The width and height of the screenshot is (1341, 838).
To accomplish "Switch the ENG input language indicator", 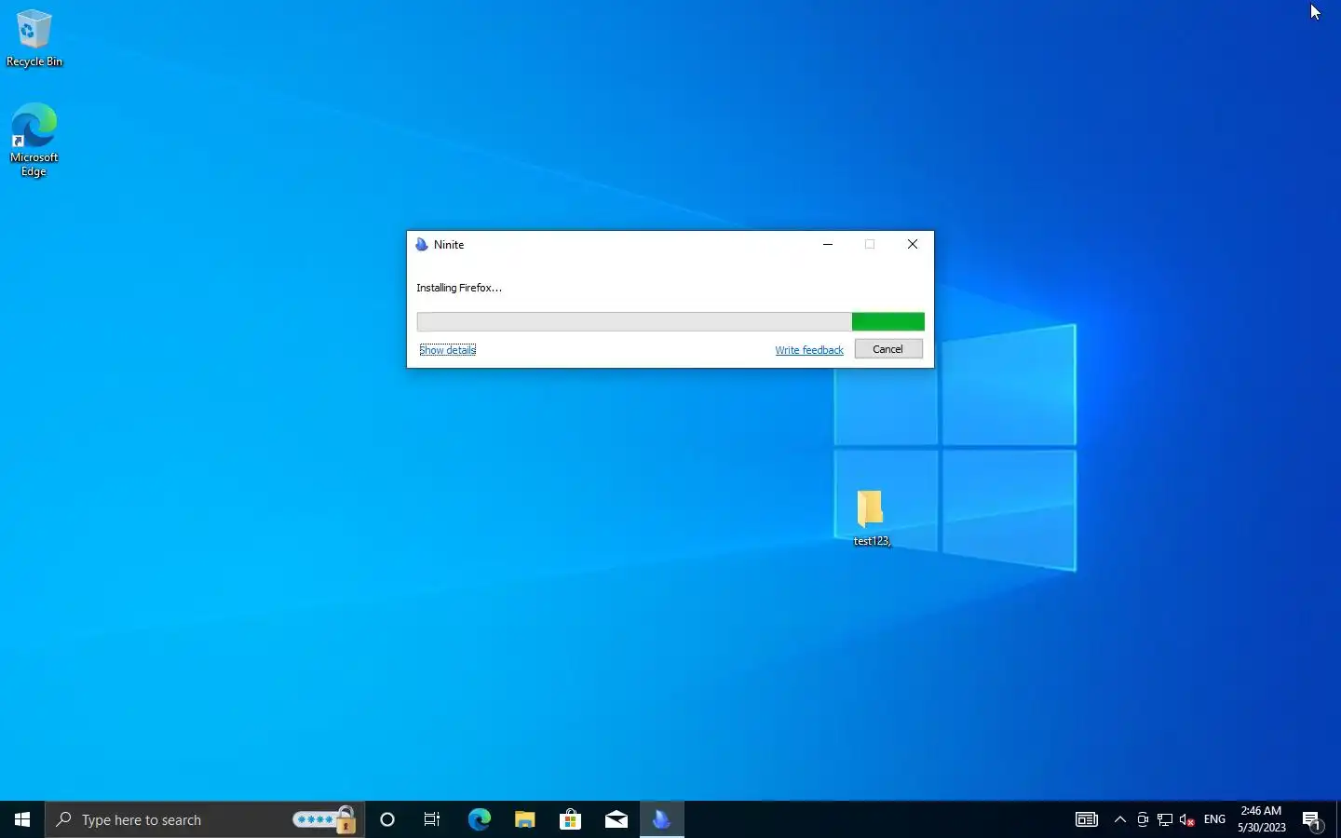I will pos(1214,819).
